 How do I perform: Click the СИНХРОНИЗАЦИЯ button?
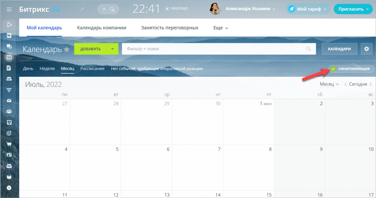[352, 69]
